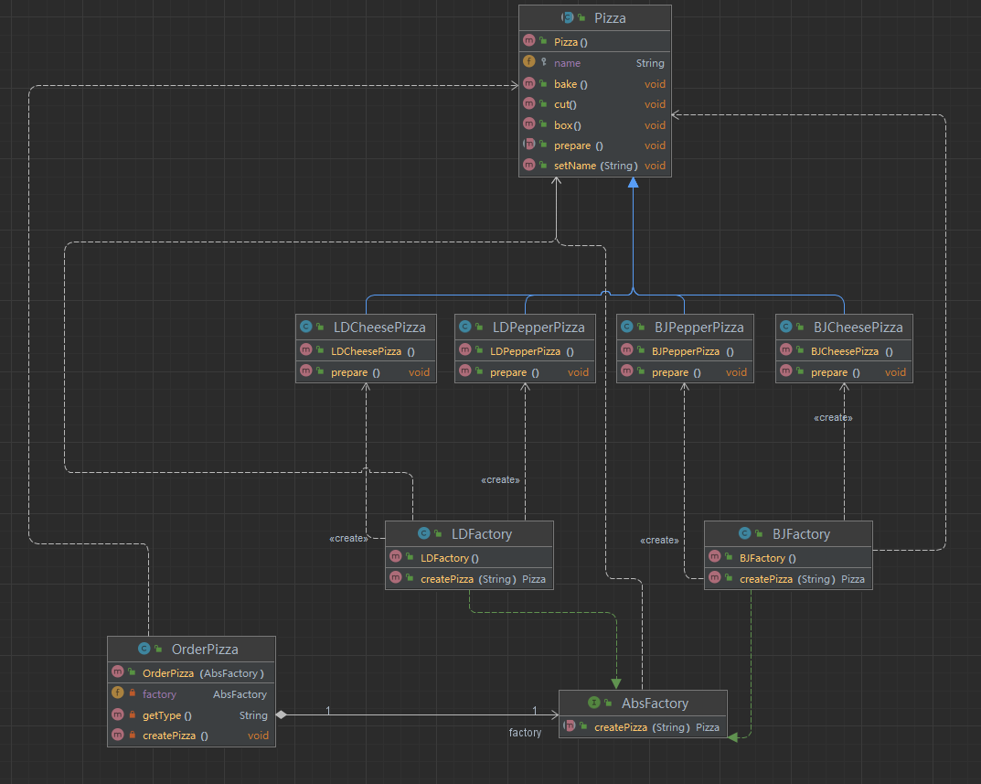Click «create» label left of LDFactory

click(x=348, y=539)
